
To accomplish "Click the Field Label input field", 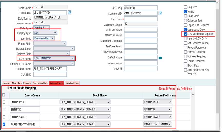I will (x=50, y=13).
